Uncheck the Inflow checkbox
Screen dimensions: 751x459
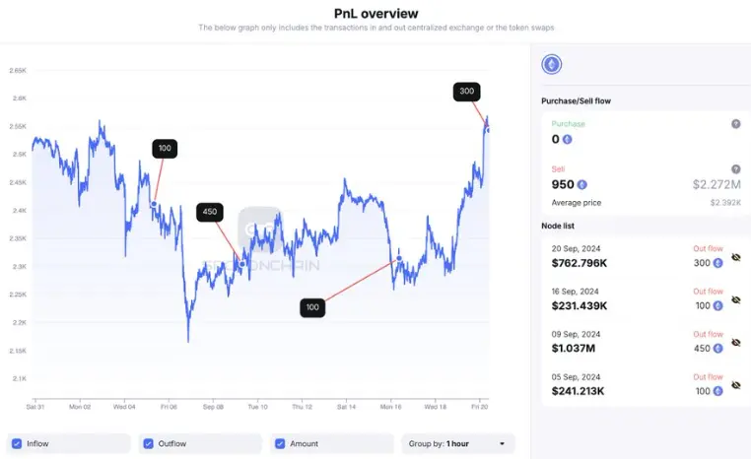15,443
